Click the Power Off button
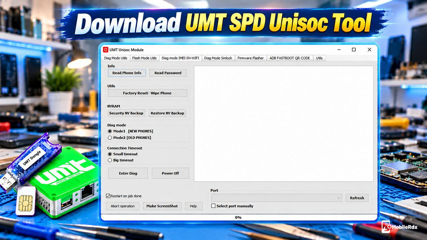The width and height of the screenshot is (427, 240). pyautogui.click(x=171, y=173)
